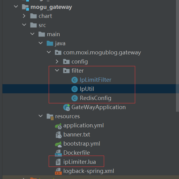The image size is (179, 179).
Task: Click the banner.txt text file icon
Action: [x=58, y=135]
